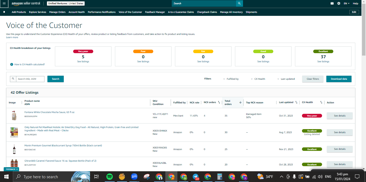This screenshot has height=182, width=366.
Task: Open Chargeback Claims
Action: tap(207, 12)
